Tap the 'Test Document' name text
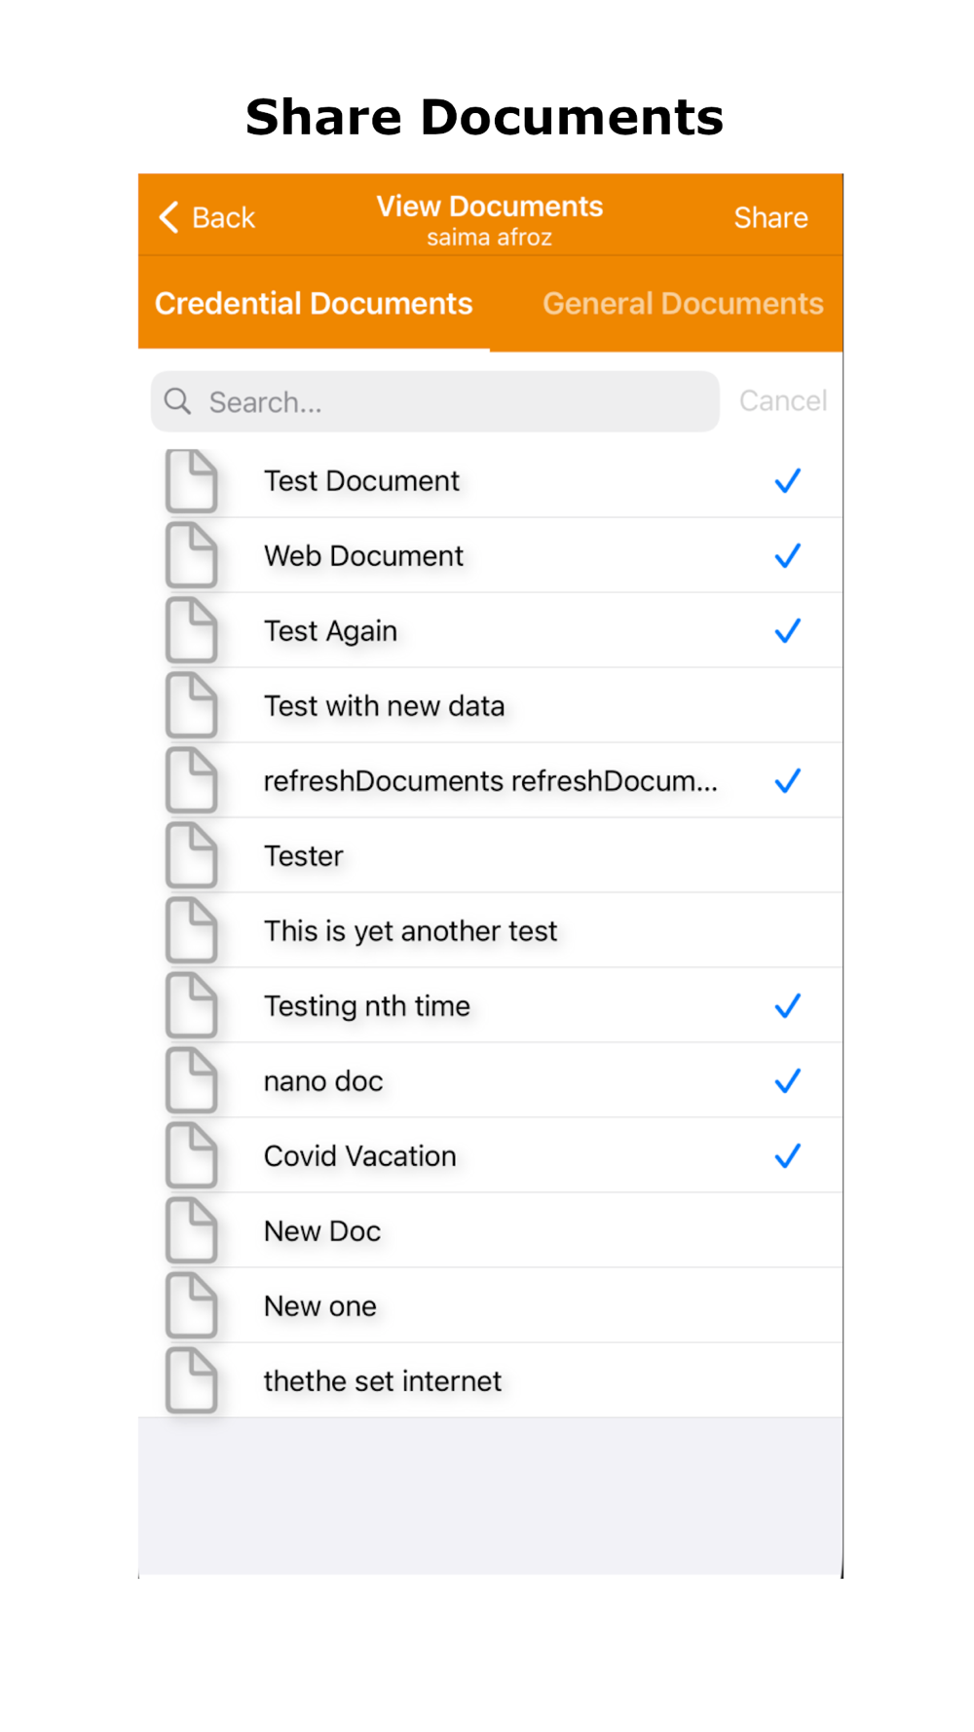The height and width of the screenshot is (1732, 974). pyautogui.click(x=361, y=481)
